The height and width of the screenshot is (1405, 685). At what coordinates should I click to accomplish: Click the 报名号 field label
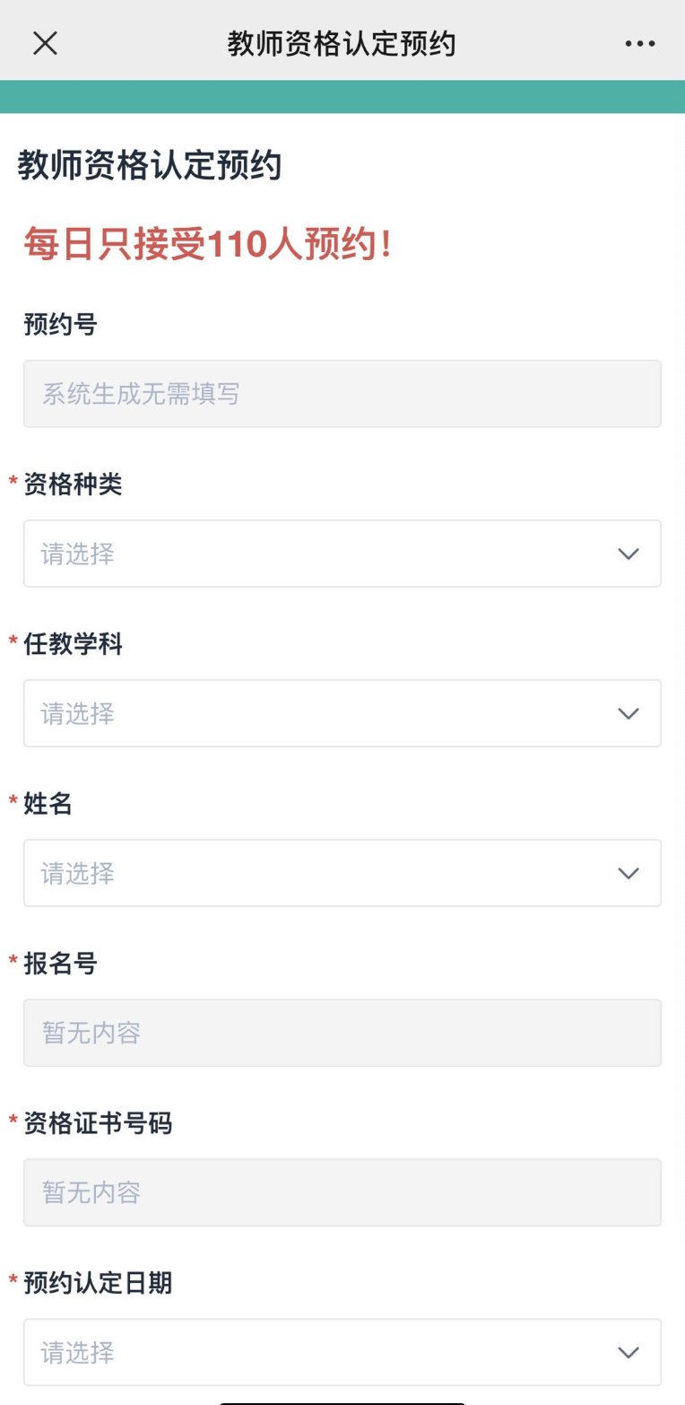pyautogui.click(x=60, y=964)
